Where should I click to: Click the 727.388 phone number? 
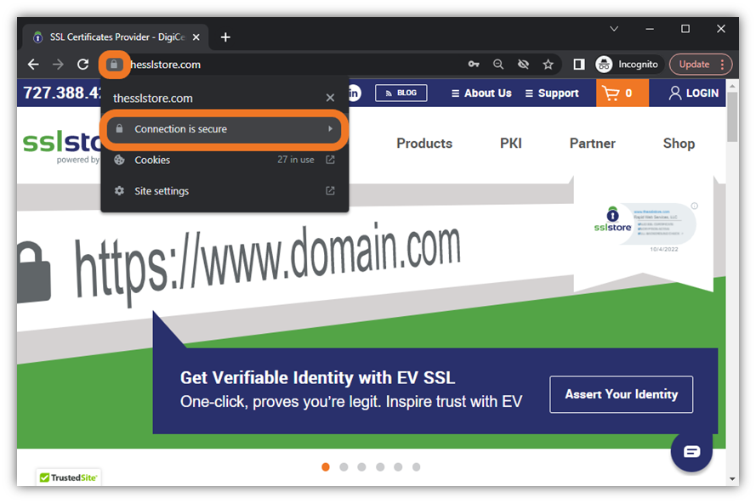[x=62, y=93]
